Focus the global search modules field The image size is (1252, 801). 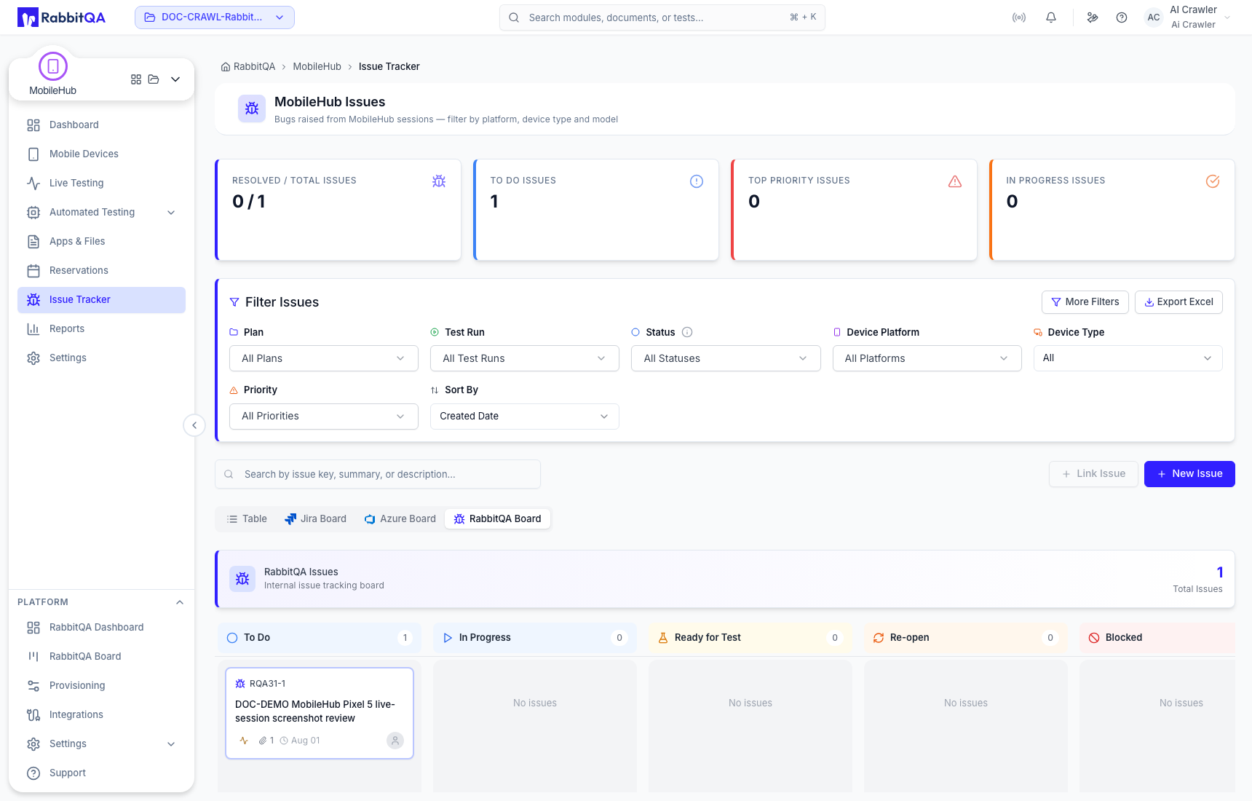click(x=662, y=17)
